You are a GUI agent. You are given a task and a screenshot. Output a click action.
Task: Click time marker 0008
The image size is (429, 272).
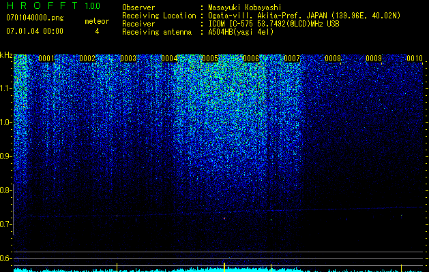coord(333,58)
